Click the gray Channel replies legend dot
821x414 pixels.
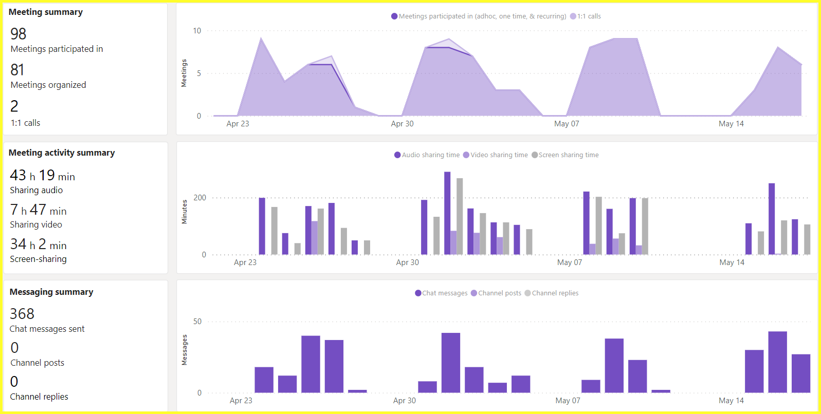click(x=527, y=293)
